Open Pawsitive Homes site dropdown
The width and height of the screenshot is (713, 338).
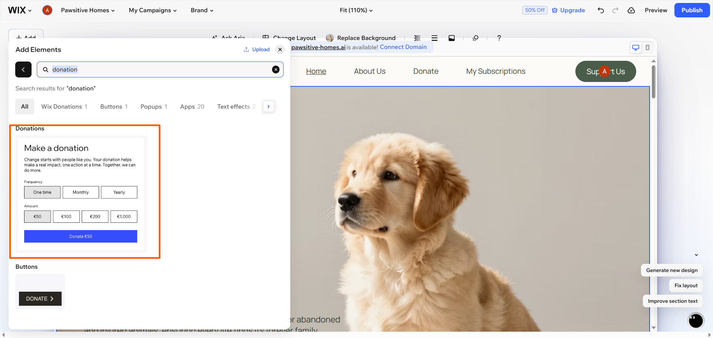88,10
